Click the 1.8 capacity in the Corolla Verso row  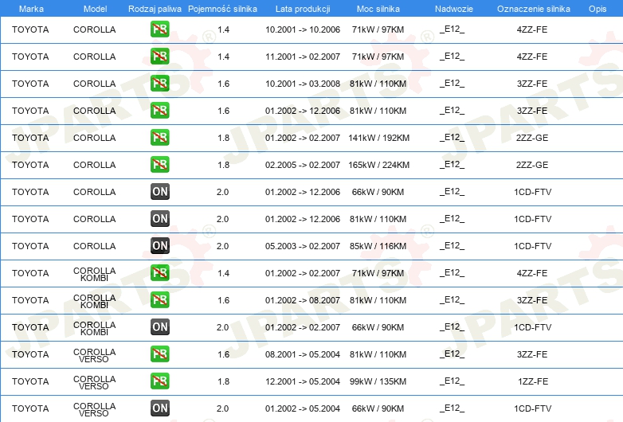coord(223,381)
